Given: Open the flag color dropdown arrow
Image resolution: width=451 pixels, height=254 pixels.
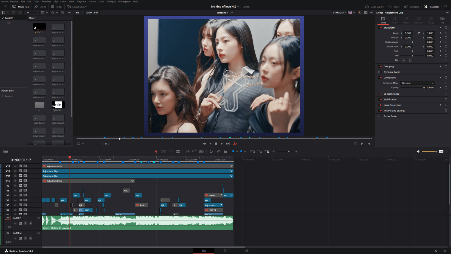Looking at the screenshot, I should coord(237,151).
